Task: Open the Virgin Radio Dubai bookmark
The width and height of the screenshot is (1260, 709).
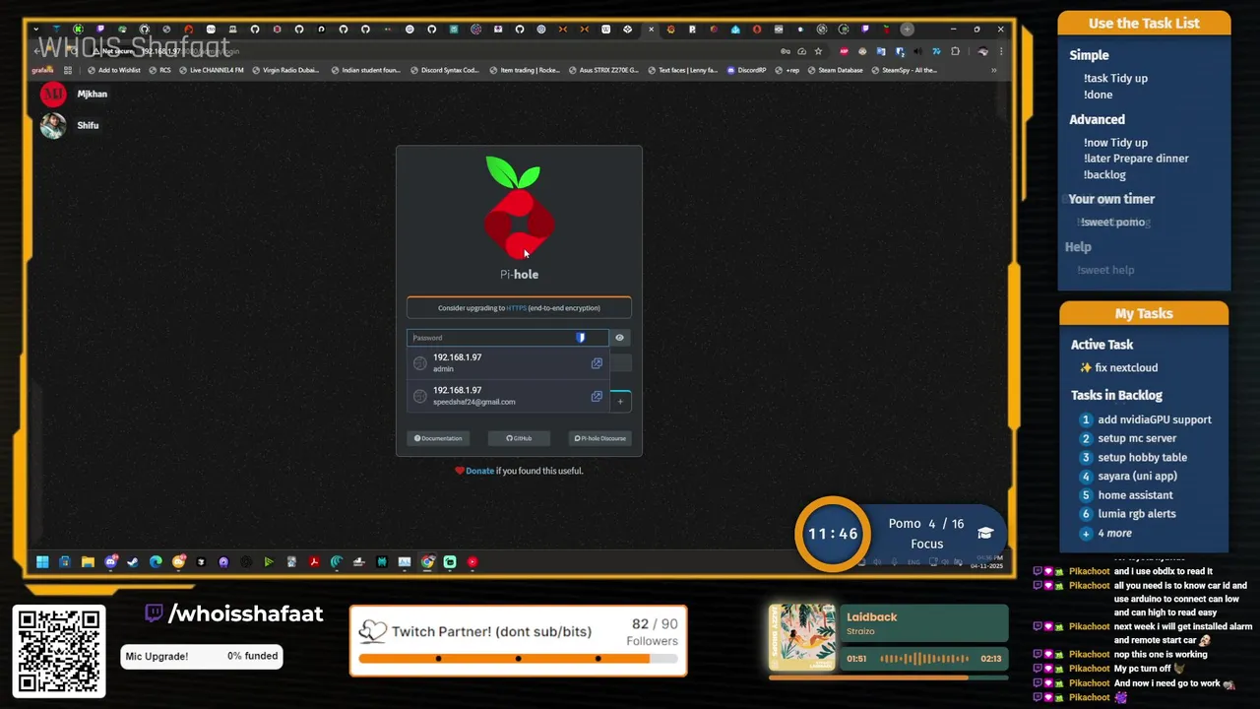Action: point(285,70)
